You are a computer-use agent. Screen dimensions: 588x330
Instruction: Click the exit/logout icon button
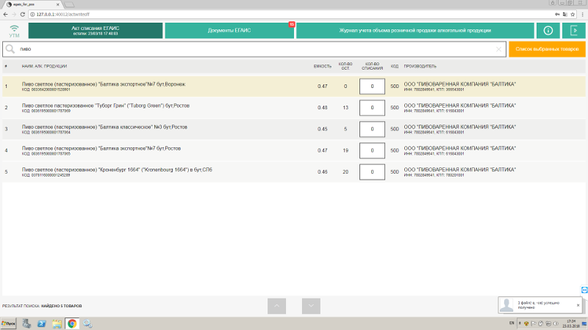574,31
